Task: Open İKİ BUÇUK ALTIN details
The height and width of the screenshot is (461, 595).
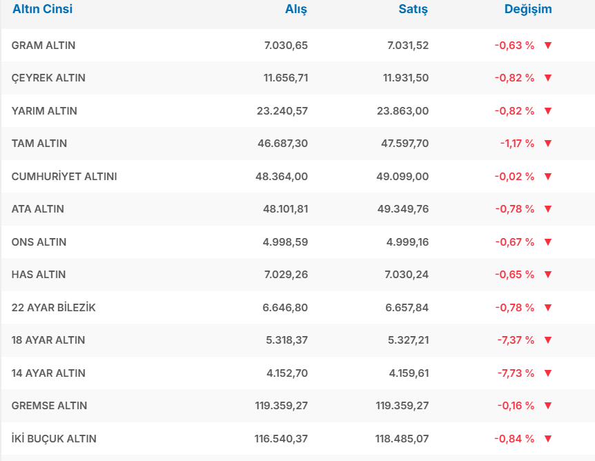Action: point(54,439)
